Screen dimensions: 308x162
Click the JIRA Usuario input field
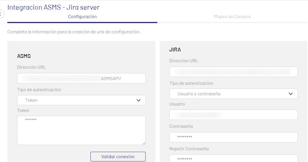point(233,115)
